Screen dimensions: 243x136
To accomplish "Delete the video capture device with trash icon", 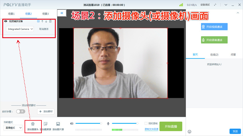I will [x=50, y=21].
